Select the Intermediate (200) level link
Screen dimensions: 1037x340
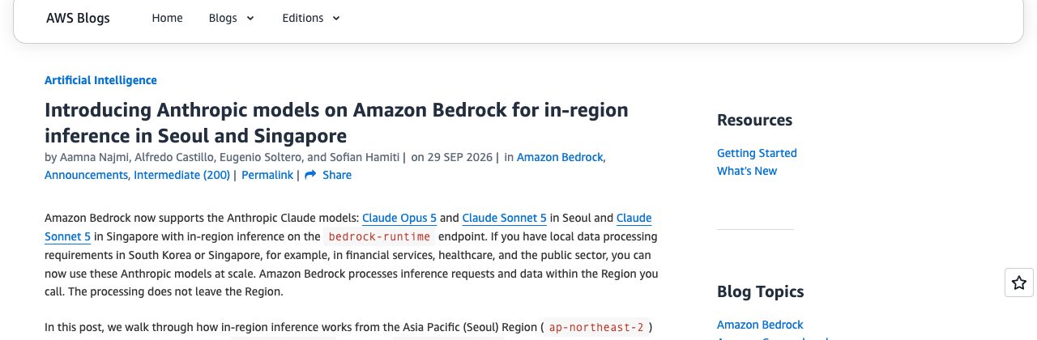(181, 175)
